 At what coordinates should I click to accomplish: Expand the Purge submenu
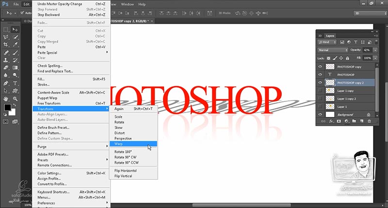[x=71, y=146]
